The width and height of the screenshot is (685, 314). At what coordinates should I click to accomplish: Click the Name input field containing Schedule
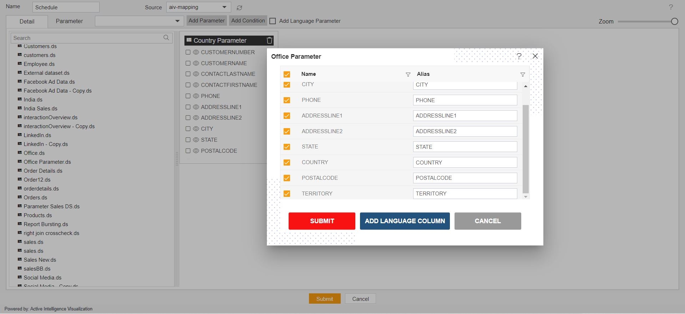click(66, 7)
